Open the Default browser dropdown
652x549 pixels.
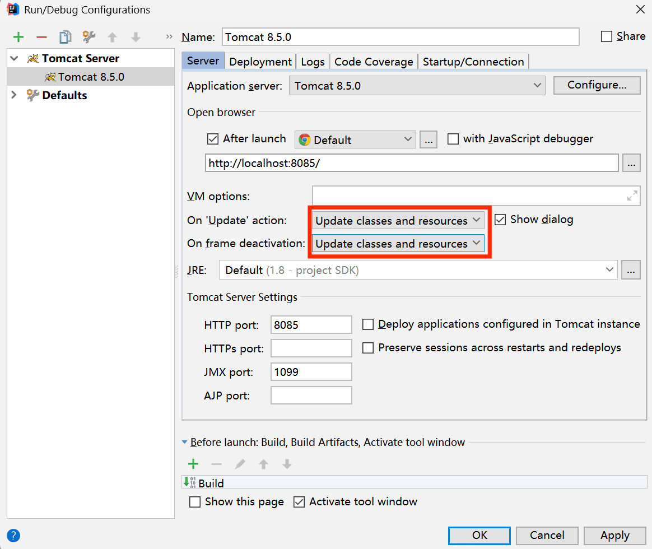pyautogui.click(x=355, y=139)
